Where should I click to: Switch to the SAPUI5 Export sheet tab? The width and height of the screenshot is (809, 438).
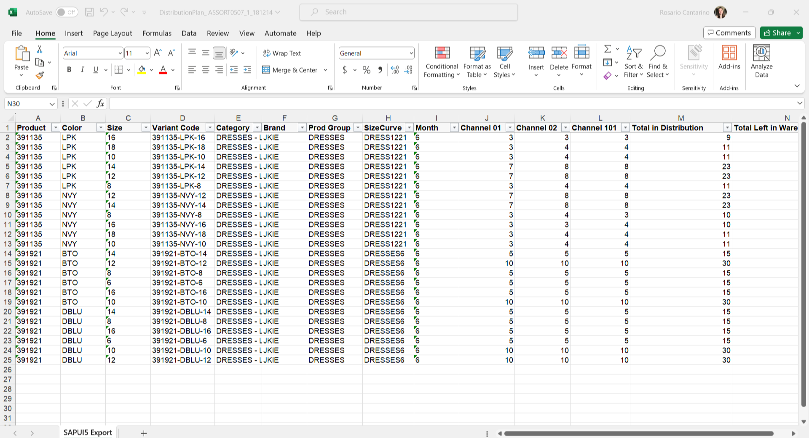point(88,433)
